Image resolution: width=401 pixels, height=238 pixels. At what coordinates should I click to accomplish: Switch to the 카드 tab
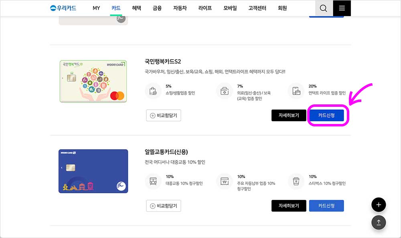116,8
